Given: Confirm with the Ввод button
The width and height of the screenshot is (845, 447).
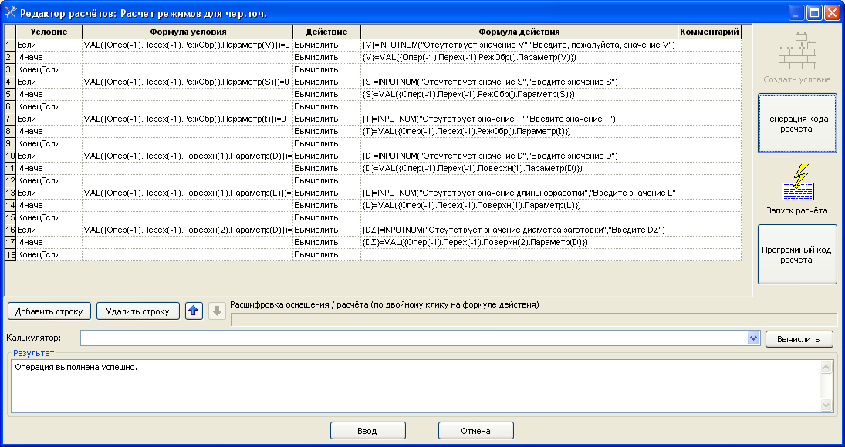Looking at the screenshot, I should point(367,430).
